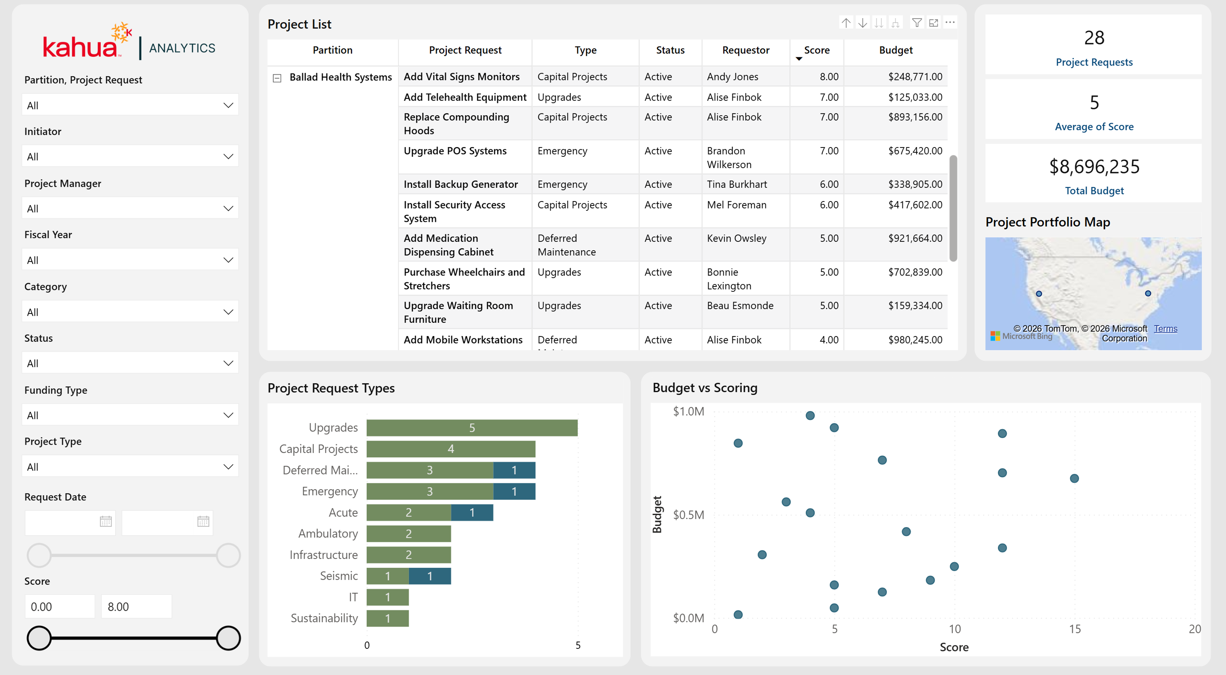Open the Fiscal Year dropdown
Viewport: 1226px width, 675px height.
(130, 260)
